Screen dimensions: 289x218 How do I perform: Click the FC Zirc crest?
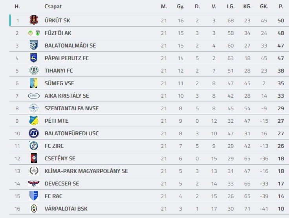(34, 146)
